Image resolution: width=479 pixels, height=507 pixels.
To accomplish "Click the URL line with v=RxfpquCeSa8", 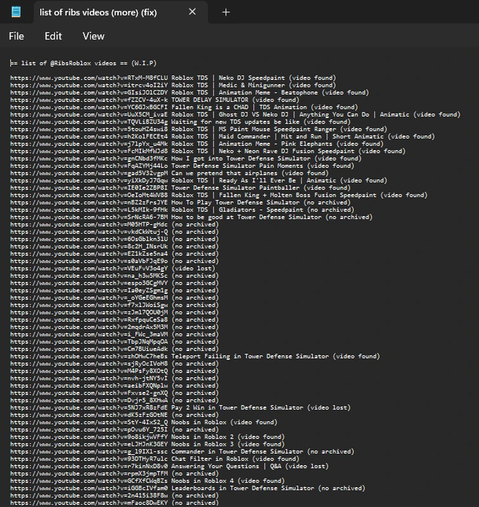I will (114, 320).
